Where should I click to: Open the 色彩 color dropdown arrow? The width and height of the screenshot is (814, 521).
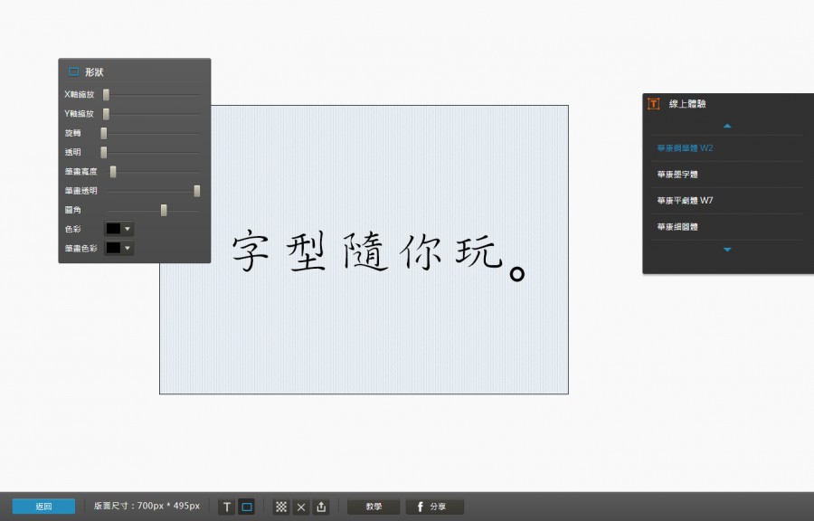point(128,229)
